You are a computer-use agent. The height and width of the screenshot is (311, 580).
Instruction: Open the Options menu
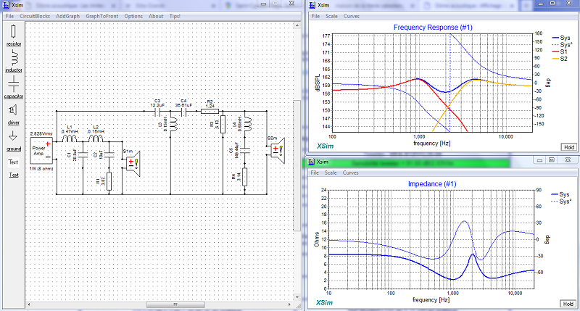pos(133,16)
